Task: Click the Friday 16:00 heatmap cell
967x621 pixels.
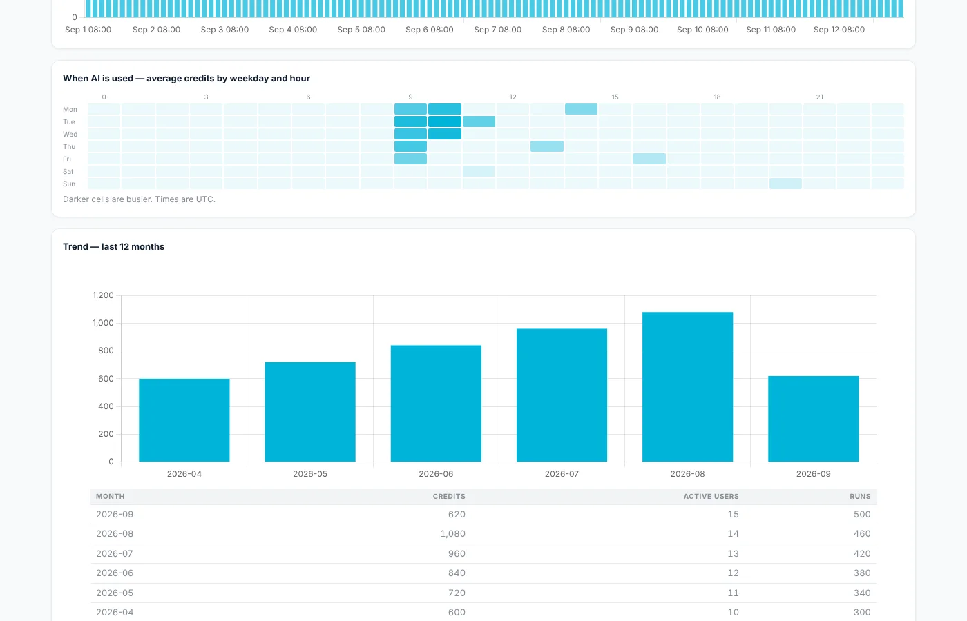Action: 649,159
